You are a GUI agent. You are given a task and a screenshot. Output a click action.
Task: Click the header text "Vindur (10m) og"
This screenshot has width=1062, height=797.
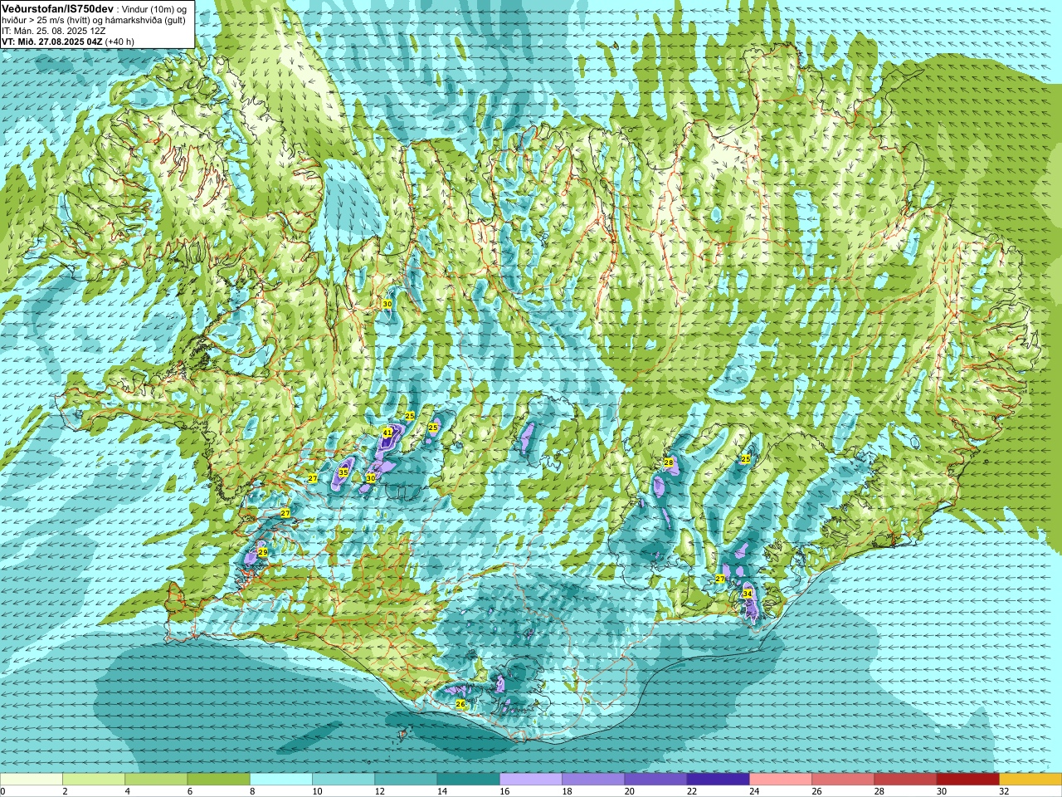tap(154, 8)
